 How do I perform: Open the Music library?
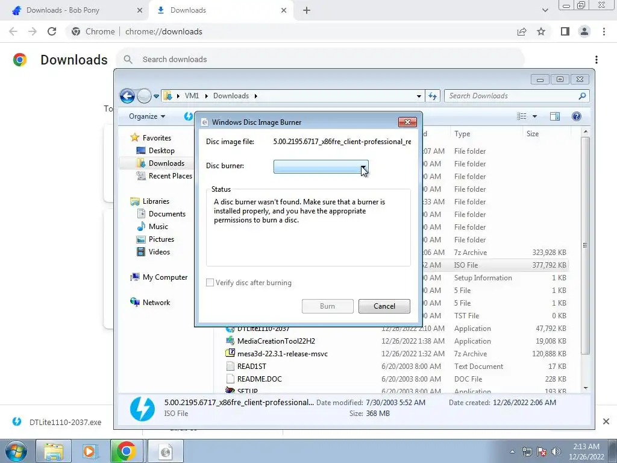152,227
